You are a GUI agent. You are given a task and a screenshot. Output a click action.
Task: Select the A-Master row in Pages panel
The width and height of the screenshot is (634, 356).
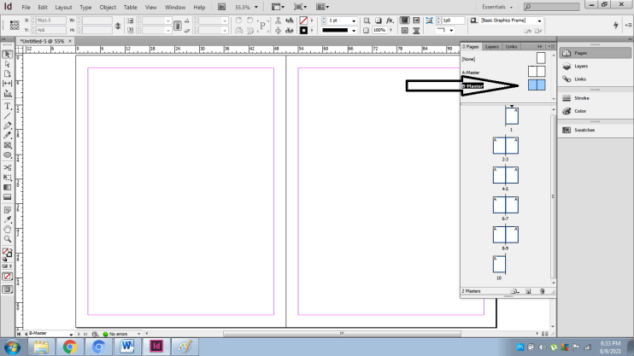point(507,72)
